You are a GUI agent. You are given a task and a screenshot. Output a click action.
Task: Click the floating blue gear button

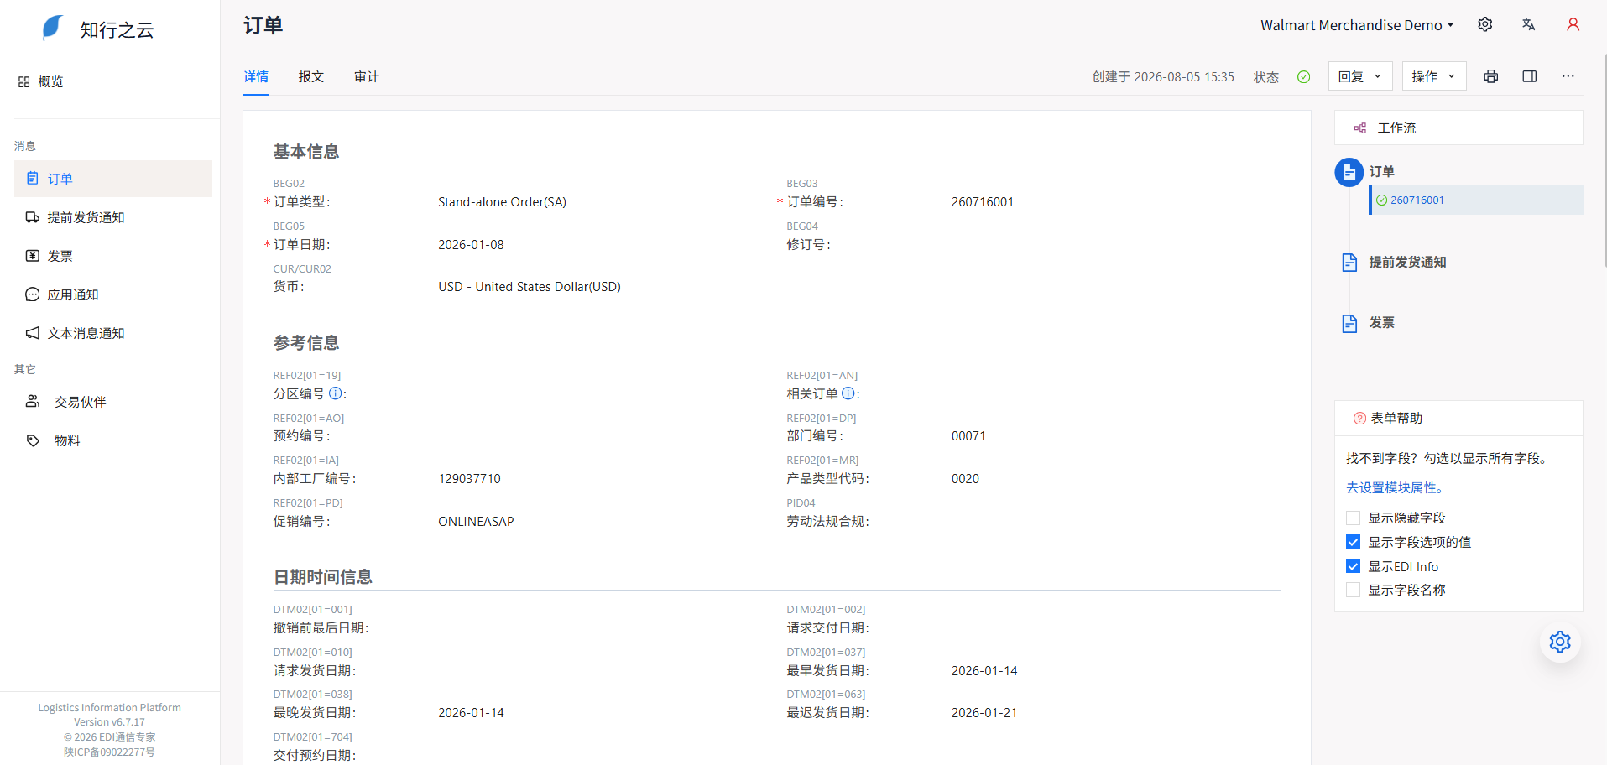[x=1560, y=642]
